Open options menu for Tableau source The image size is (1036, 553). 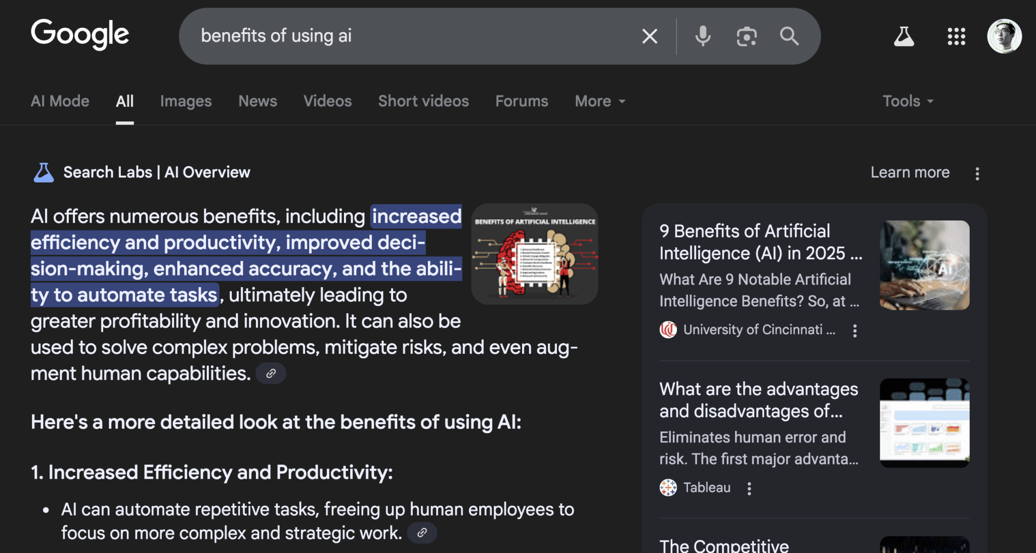click(x=749, y=488)
